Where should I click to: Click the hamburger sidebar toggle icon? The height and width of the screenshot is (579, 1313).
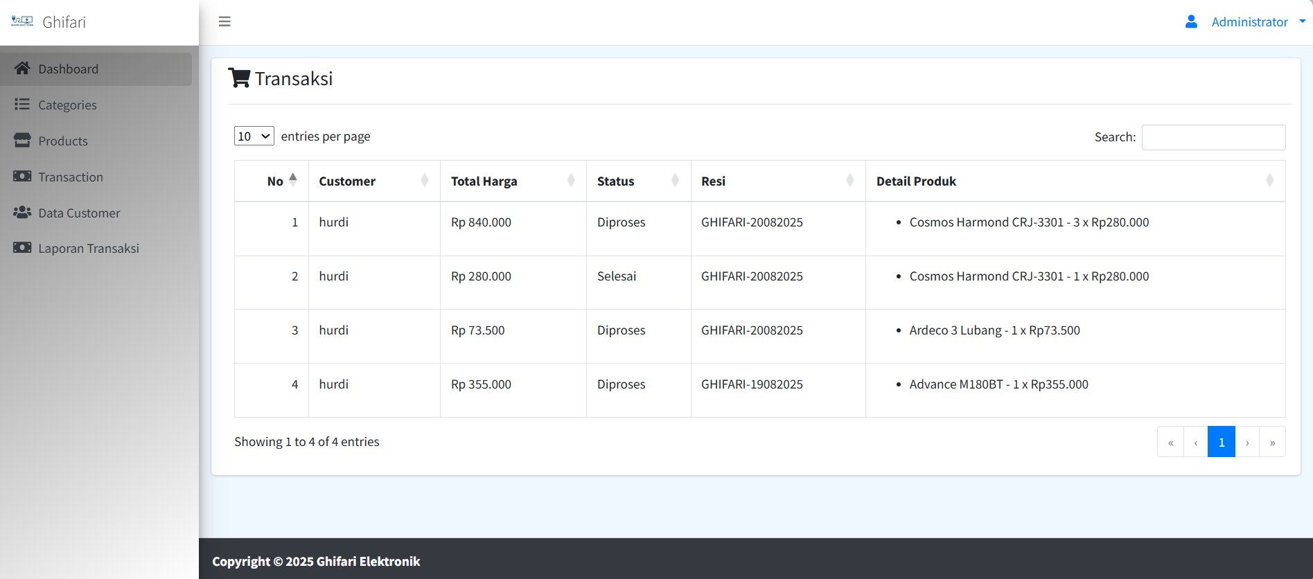(x=224, y=21)
